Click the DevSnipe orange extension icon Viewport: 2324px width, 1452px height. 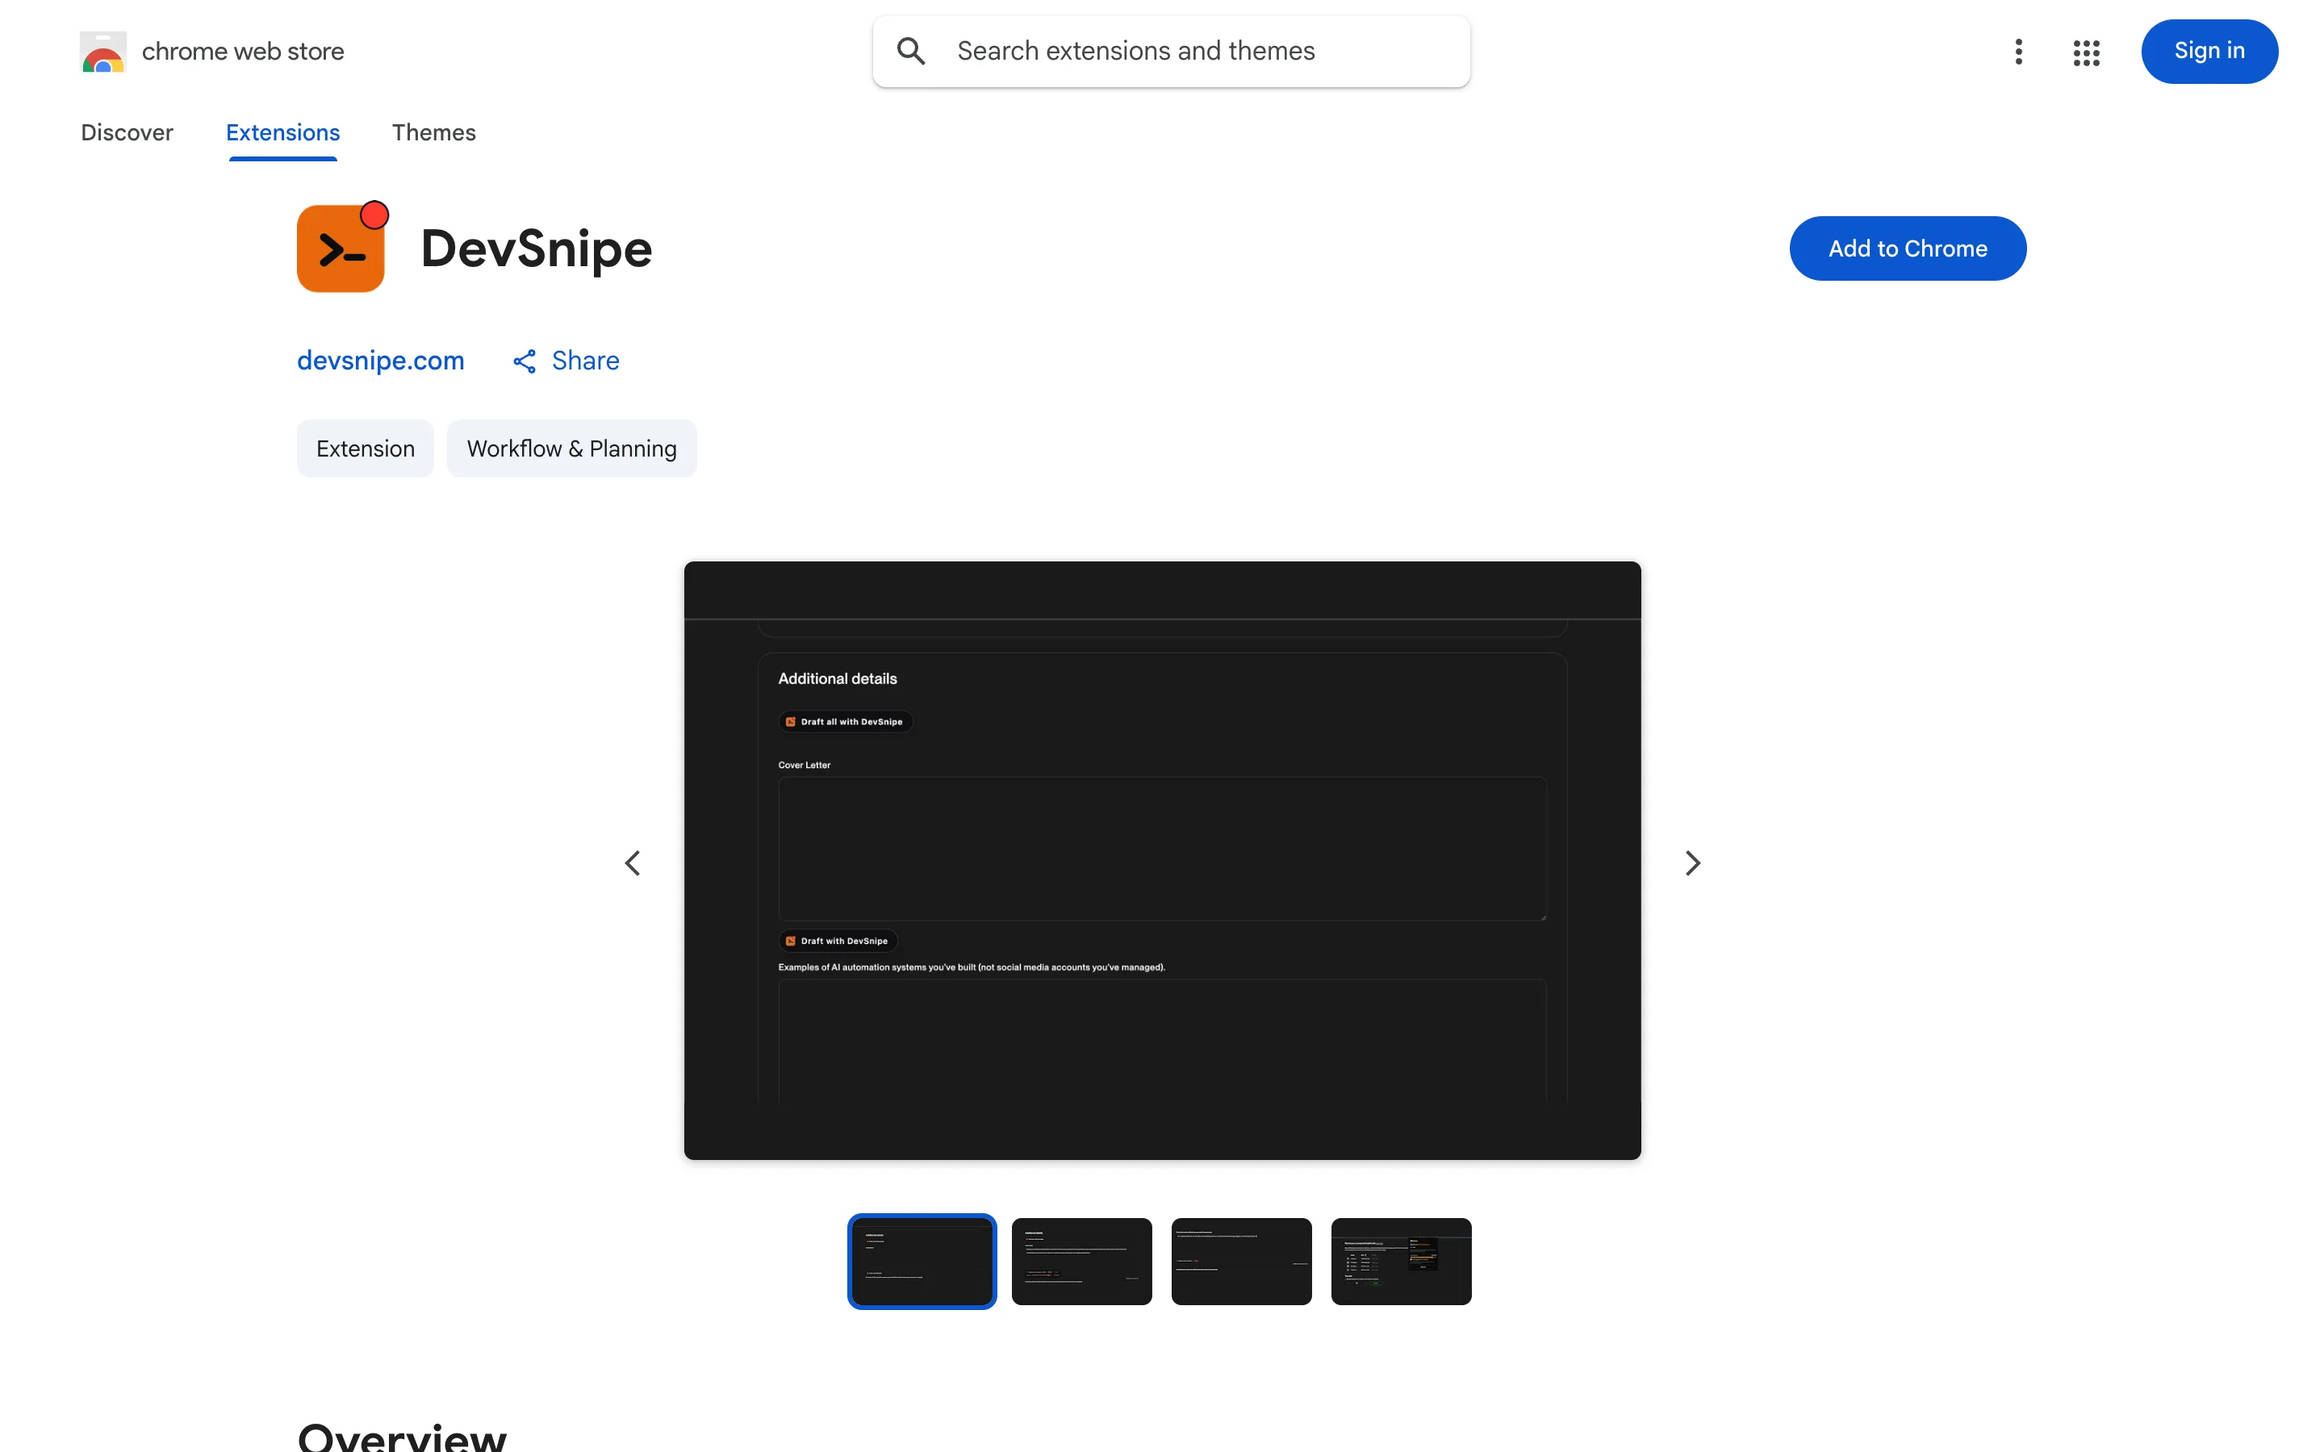(x=342, y=247)
